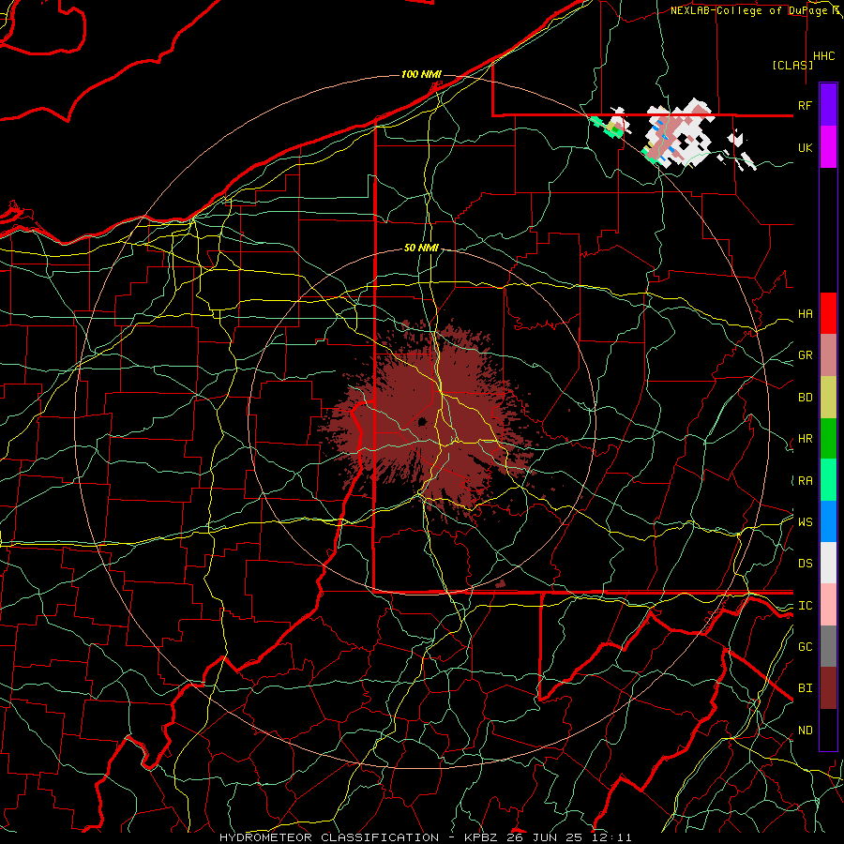This screenshot has width=844, height=844.
Task: Click the UK legend label
Action: pos(805,147)
